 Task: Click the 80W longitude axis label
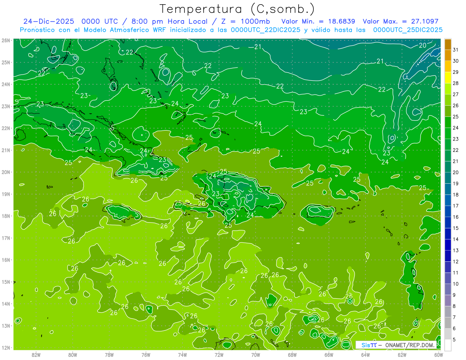click(x=73, y=354)
